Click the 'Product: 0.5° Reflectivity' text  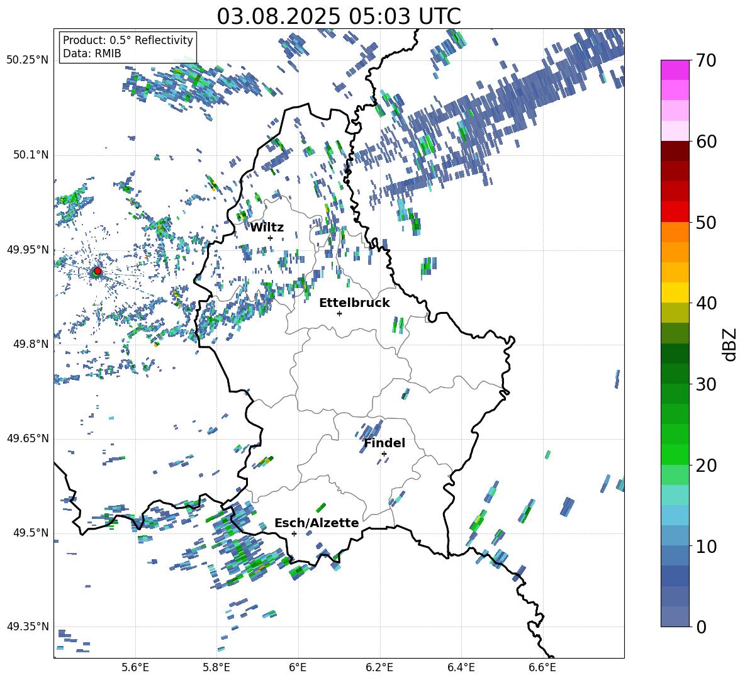pyautogui.click(x=128, y=40)
